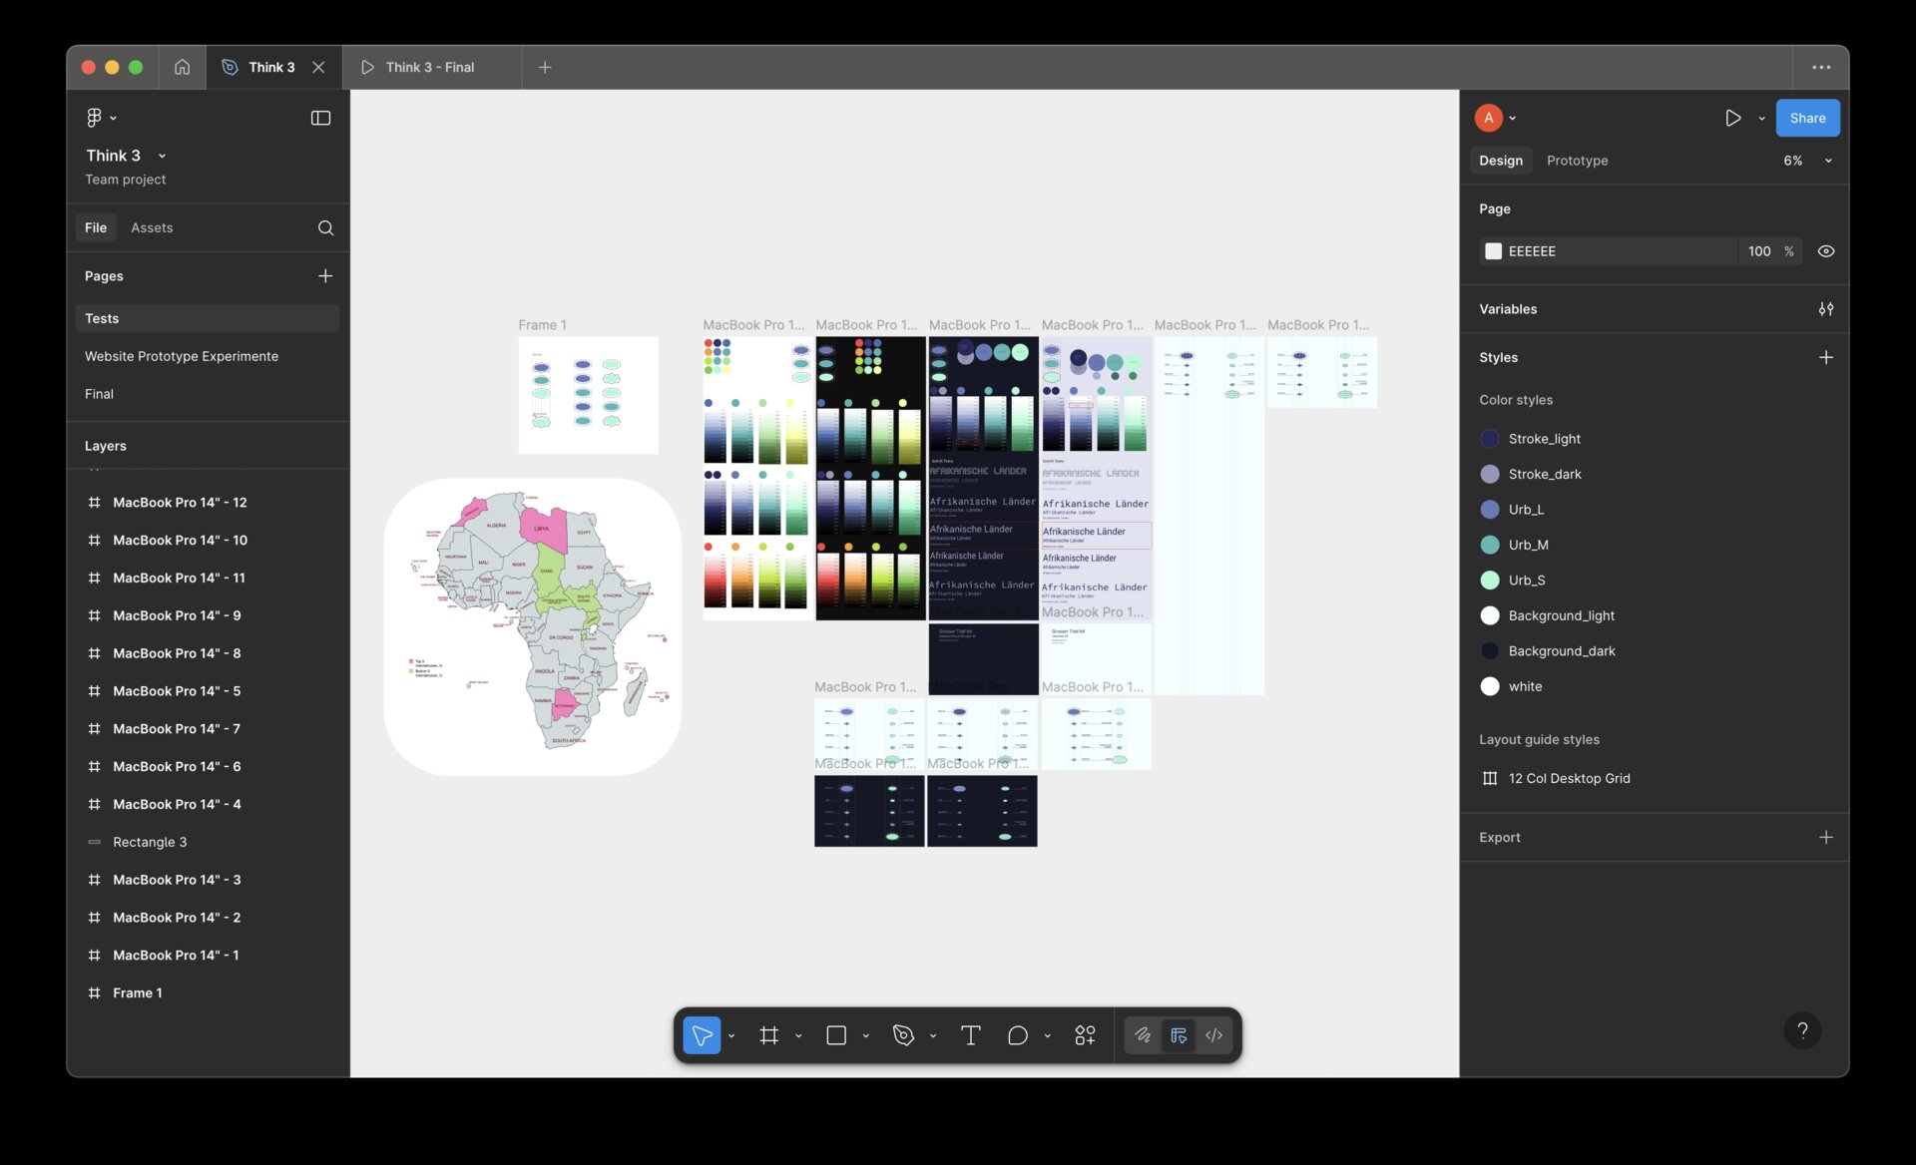Viewport: 1916px width, 1165px height.
Task: Toggle page background visibility eye icon
Action: pos(1825,251)
